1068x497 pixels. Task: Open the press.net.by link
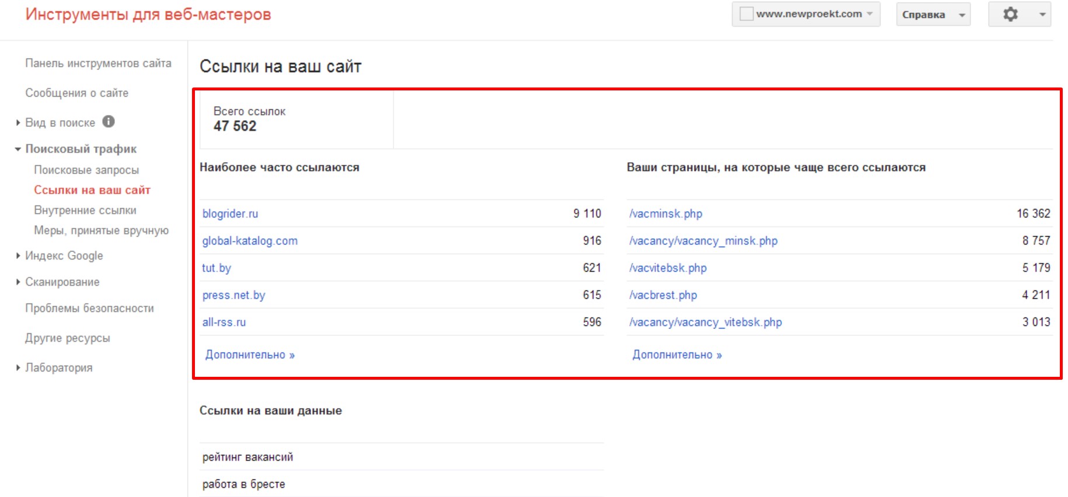233,295
